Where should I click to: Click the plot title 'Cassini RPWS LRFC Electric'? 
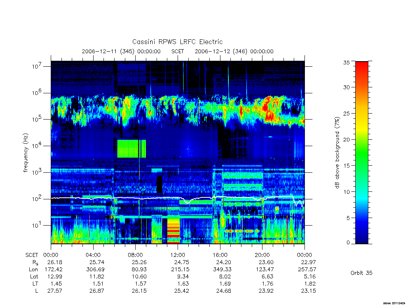coord(177,42)
